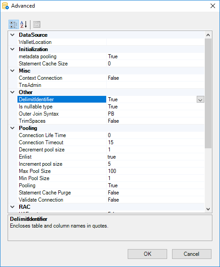
Task: Select the WalletLocation property
Action: pyautogui.click(x=62, y=42)
